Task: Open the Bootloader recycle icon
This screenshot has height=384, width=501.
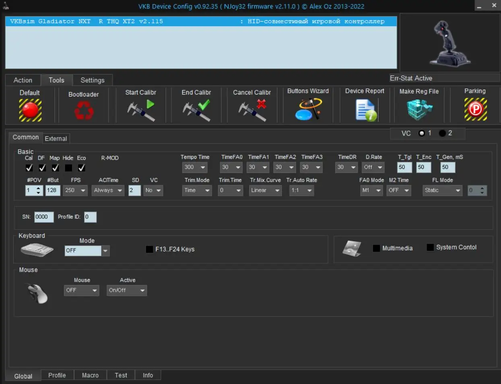Action: click(x=84, y=111)
